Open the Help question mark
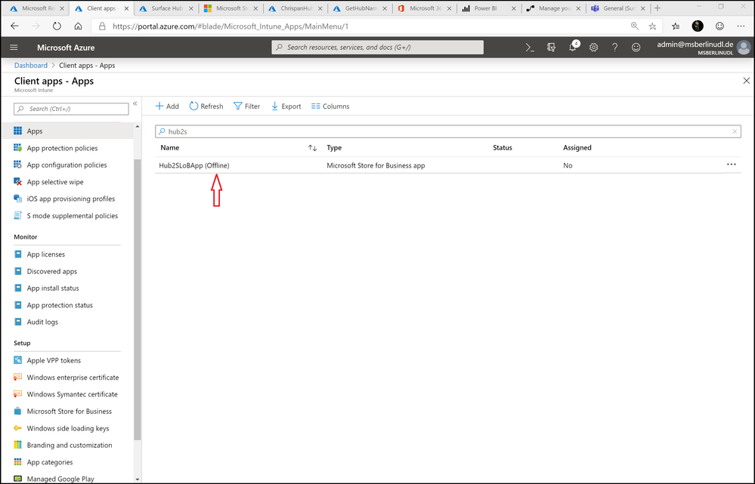The width and height of the screenshot is (755, 484). pos(615,47)
